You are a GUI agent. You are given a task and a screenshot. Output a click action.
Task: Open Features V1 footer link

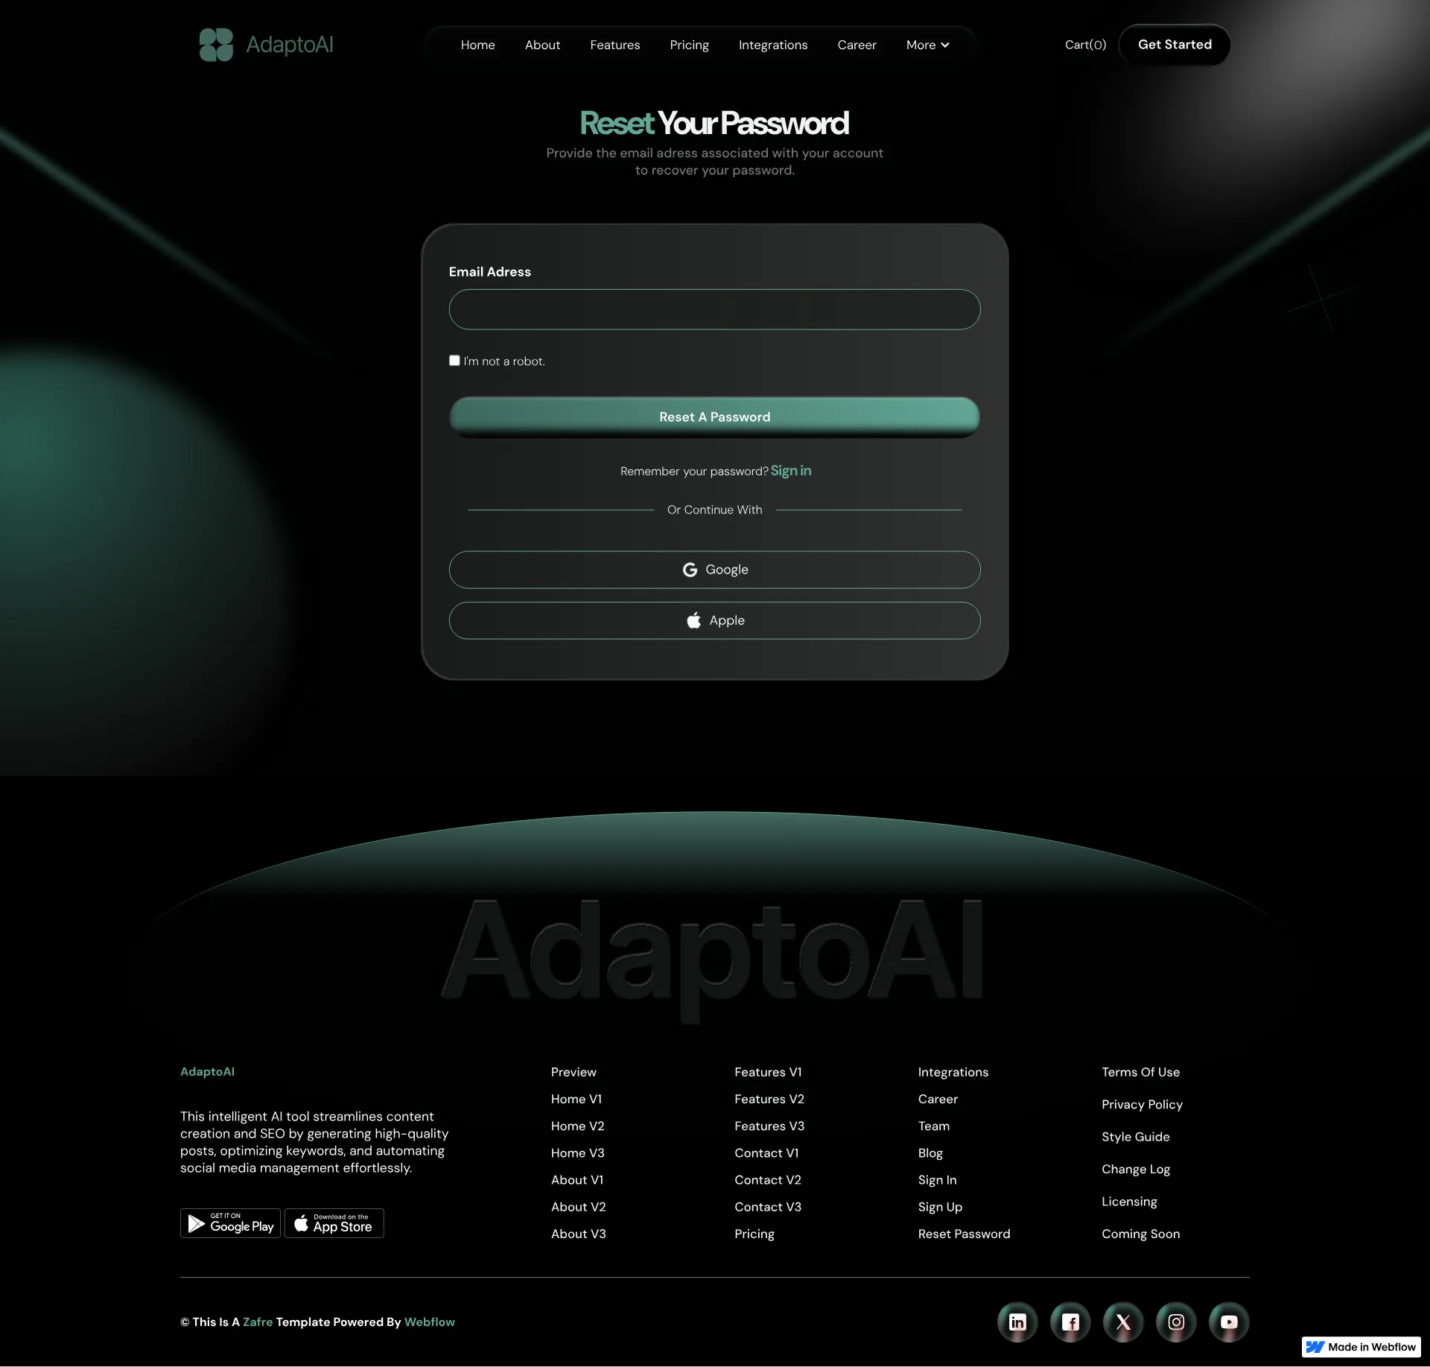click(x=768, y=1072)
